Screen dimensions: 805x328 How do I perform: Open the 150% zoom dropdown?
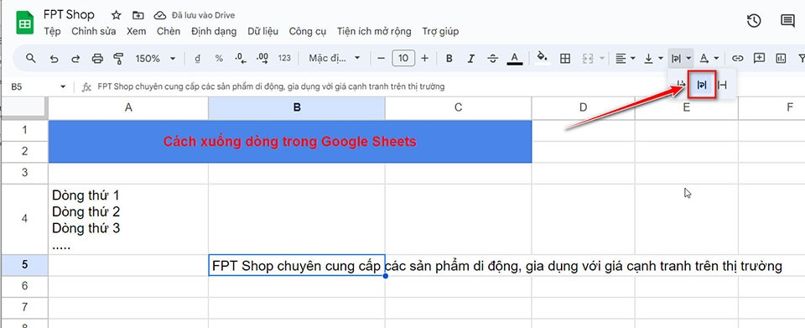156,59
